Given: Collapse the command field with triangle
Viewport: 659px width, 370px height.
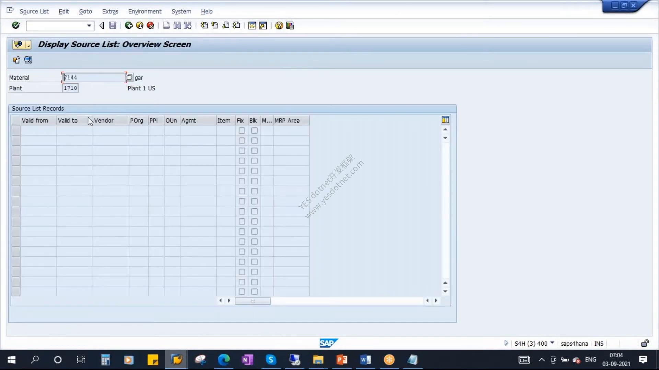Looking at the screenshot, I should [x=102, y=25].
